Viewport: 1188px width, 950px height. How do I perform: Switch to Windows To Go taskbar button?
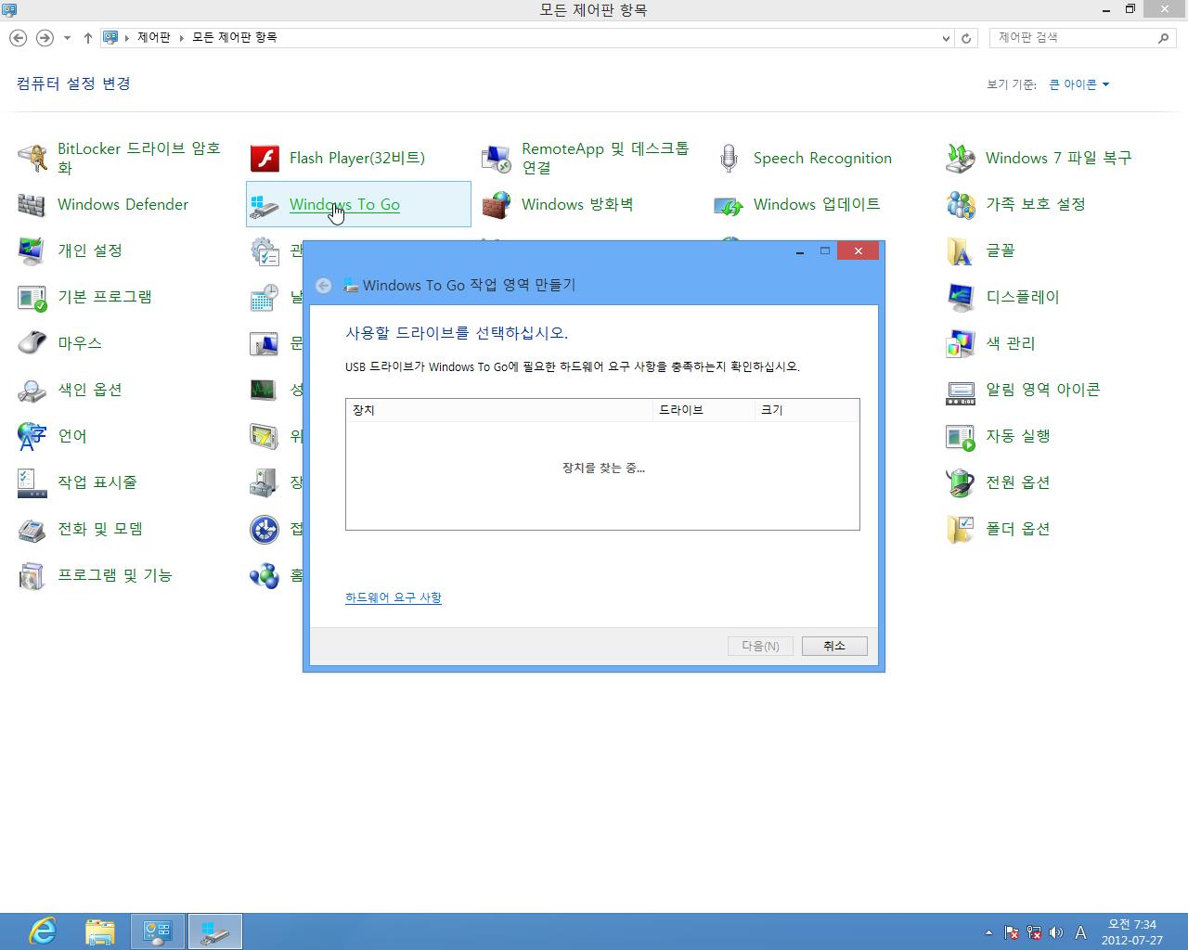click(214, 931)
